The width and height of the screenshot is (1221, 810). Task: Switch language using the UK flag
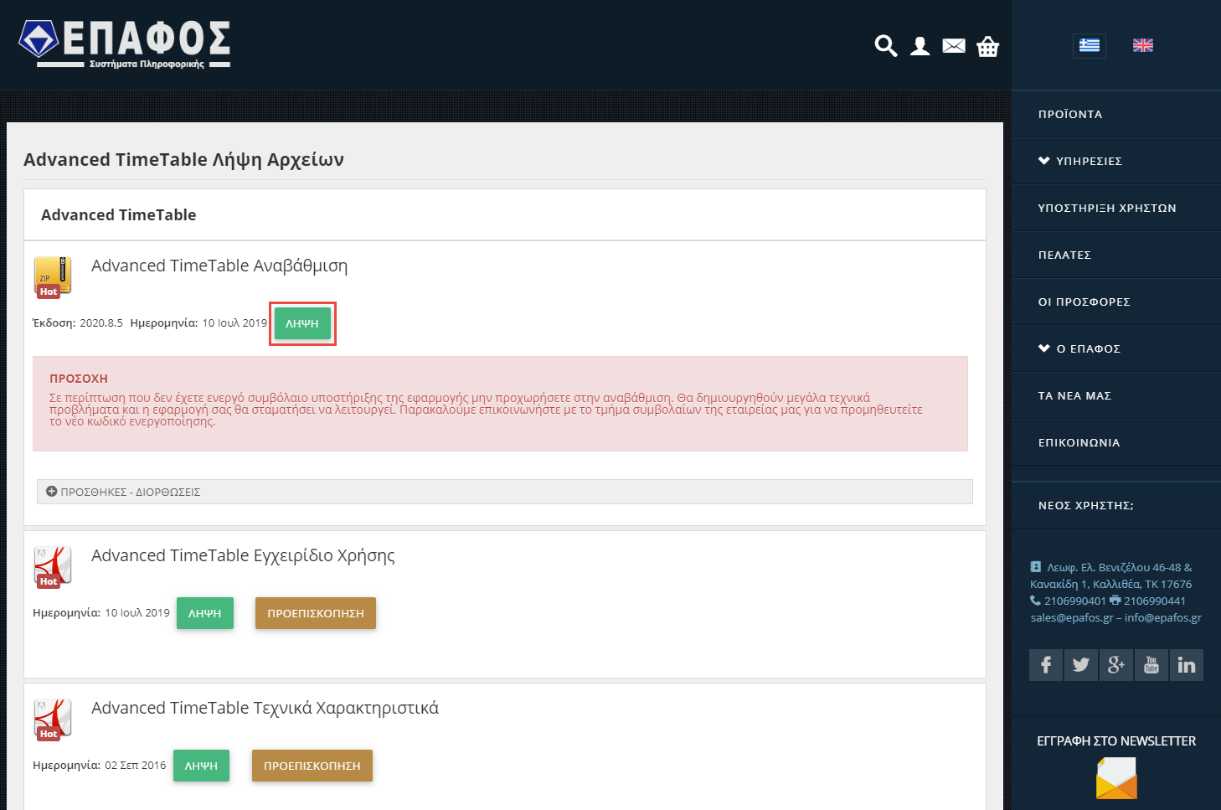click(x=1142, y=45)
